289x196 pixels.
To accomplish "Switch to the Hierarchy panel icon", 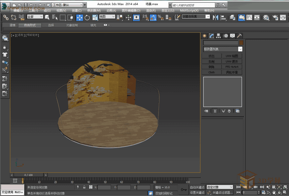I will 218,36.
